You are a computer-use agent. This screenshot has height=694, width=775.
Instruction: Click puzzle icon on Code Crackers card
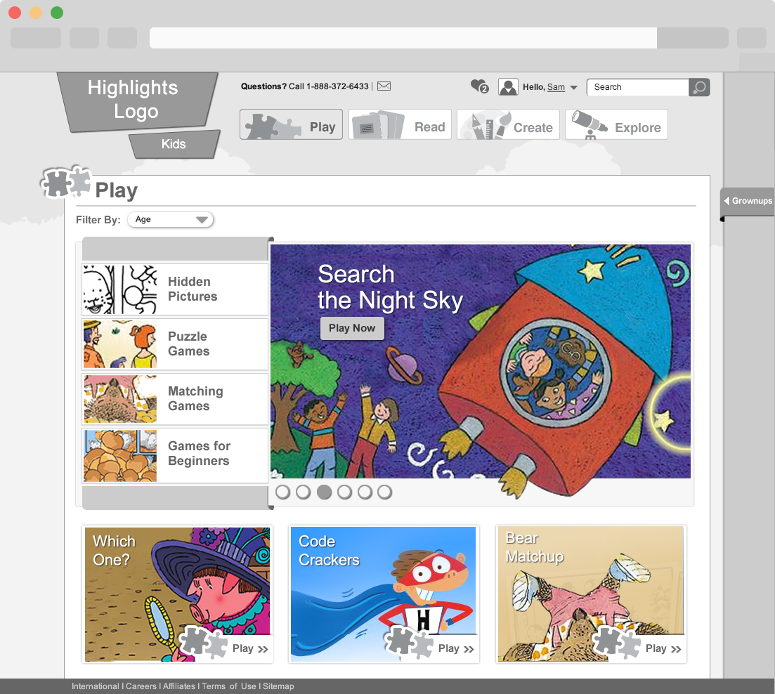[x=409, y=642]
